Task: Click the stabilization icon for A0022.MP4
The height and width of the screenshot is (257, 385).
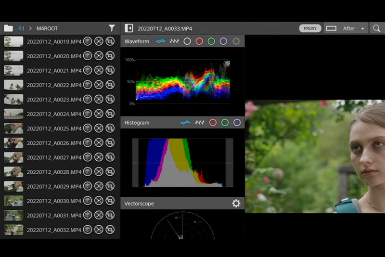Action: tap(99, 85)
